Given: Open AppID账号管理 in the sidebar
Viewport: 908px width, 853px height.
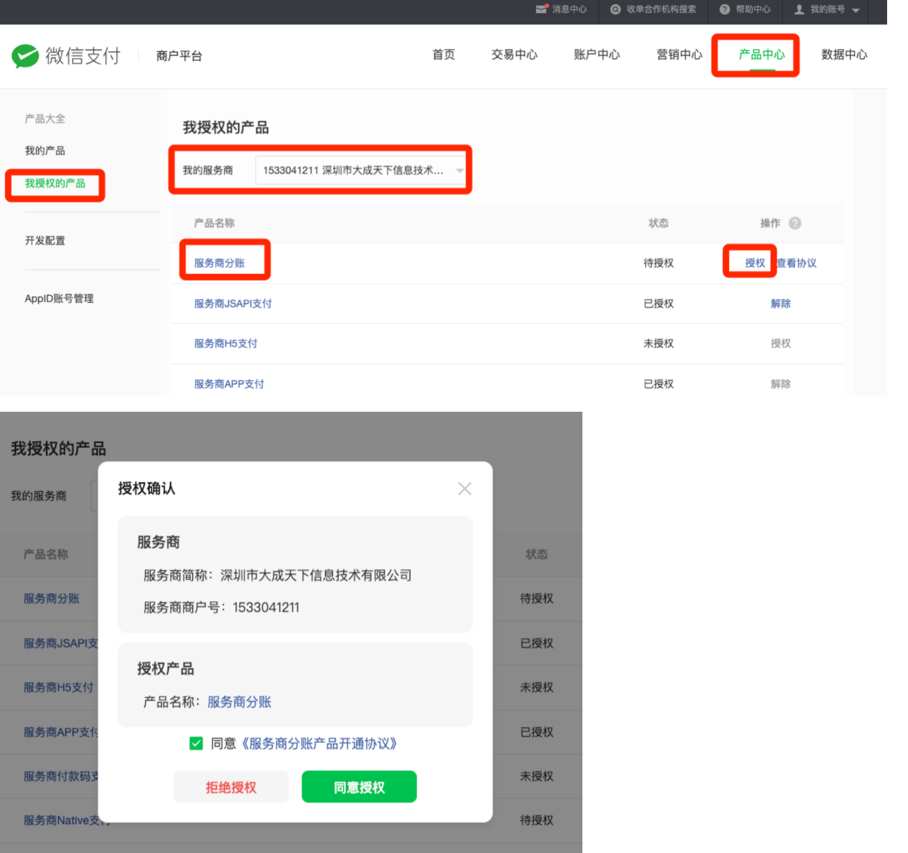Looking at the screenshot, I should 59,299.
